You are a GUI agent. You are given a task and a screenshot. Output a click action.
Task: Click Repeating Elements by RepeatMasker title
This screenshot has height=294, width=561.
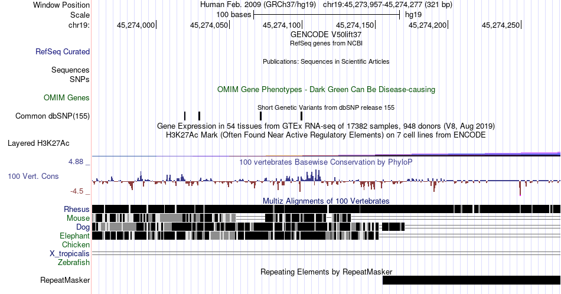(x=326, y=272)
